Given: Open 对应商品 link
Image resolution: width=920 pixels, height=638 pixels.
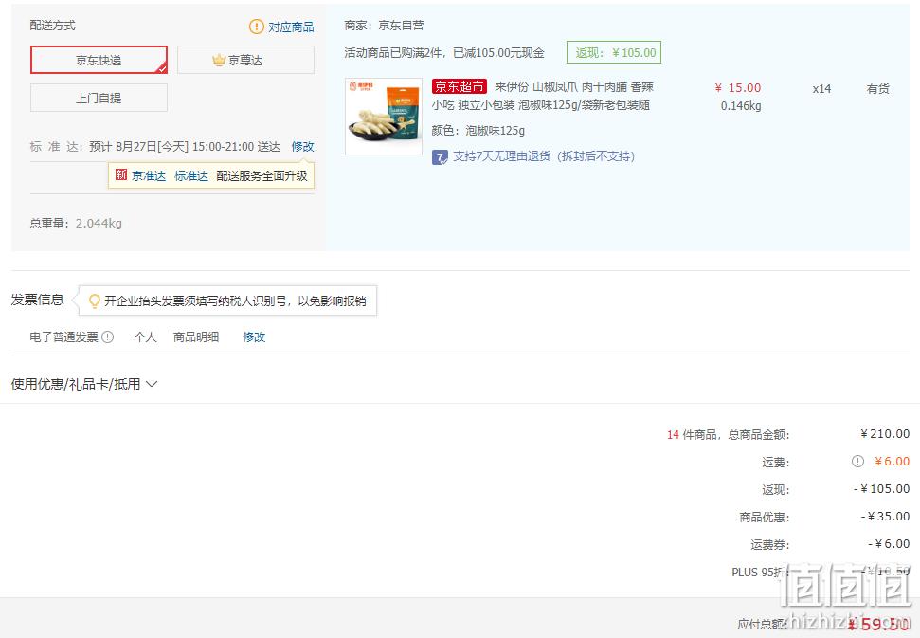Looking at the screenshot, I should (291, 27).
